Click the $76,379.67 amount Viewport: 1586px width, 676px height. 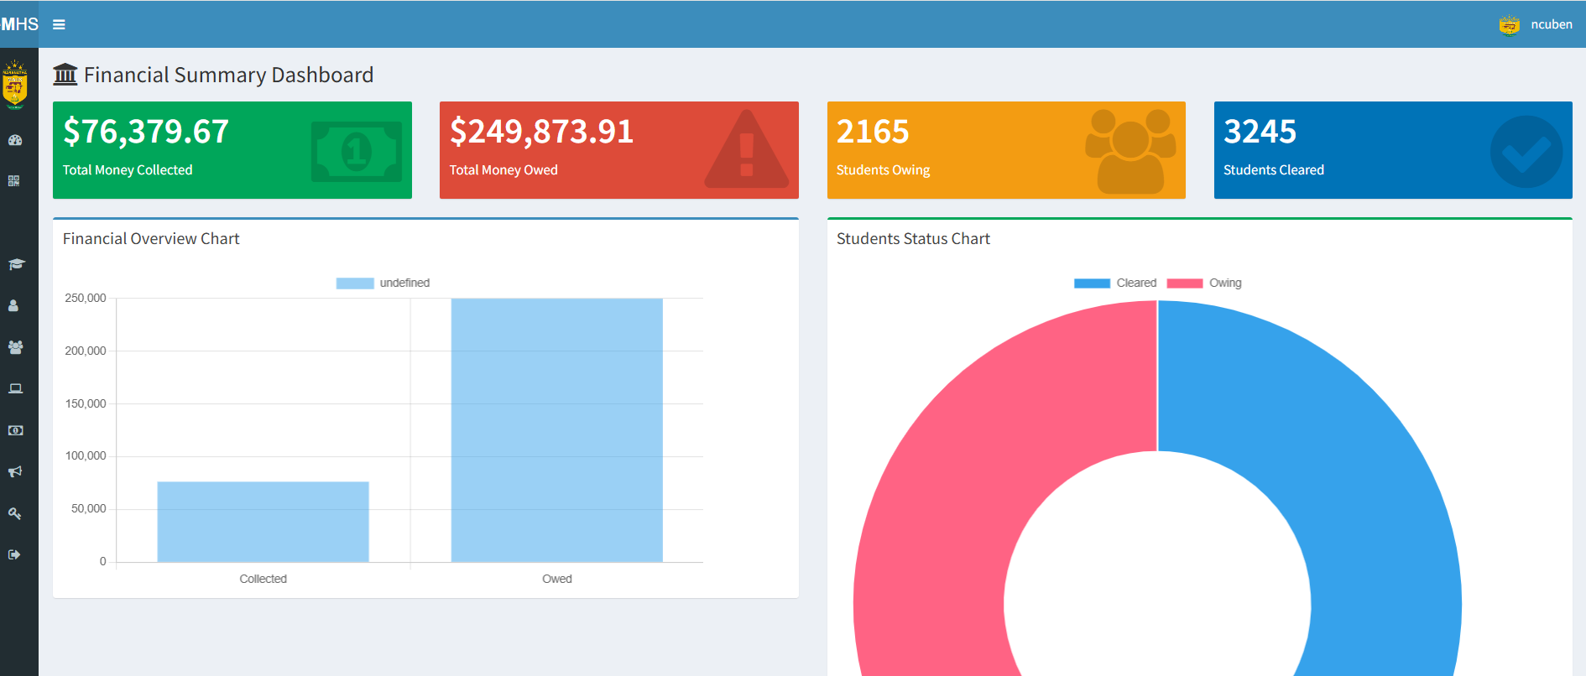pyautogui.click(x=146, y=132)
